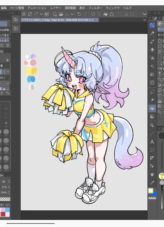Click the Undo arrow

point(79,14)
